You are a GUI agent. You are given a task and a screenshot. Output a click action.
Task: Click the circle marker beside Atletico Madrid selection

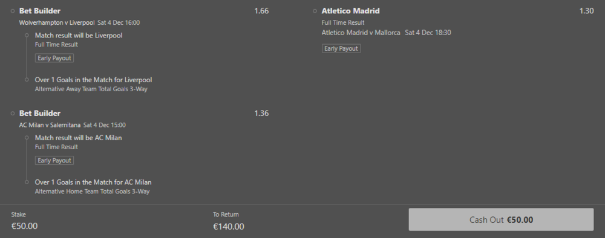(315, 11)
